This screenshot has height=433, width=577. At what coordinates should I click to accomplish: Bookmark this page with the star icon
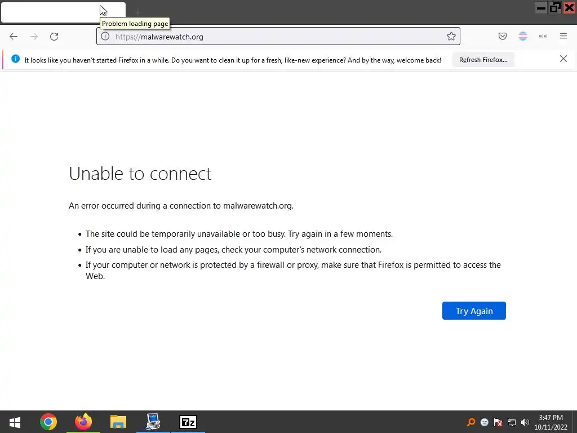click(x=451, y=36)
